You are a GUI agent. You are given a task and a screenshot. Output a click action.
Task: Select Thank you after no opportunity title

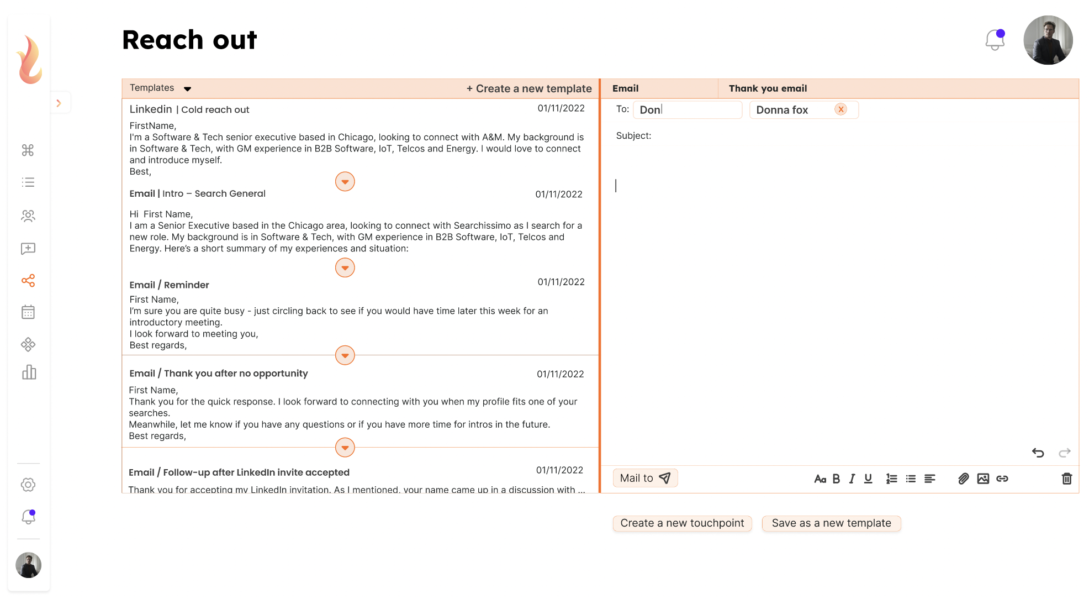218,374
